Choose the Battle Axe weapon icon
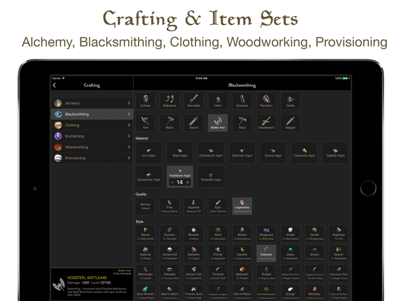 point(218,123)
